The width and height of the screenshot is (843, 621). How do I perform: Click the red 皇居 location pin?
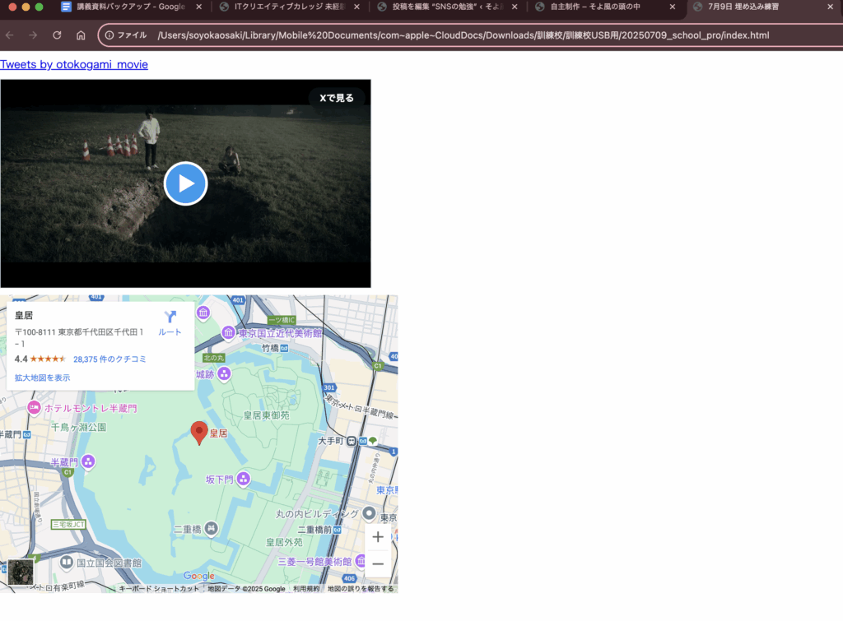(x=198, y=432)
